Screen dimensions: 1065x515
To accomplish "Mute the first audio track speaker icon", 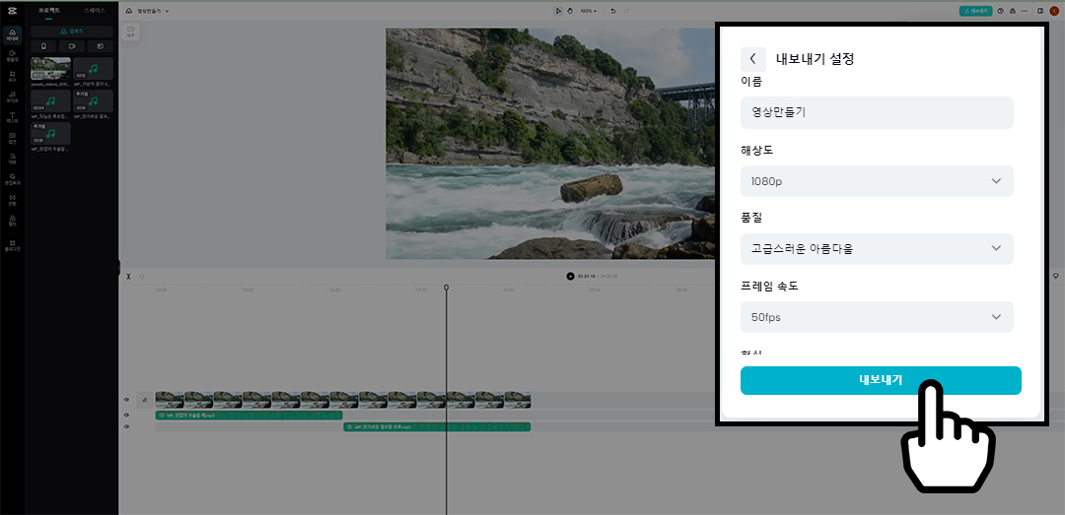I will [126, 415].
